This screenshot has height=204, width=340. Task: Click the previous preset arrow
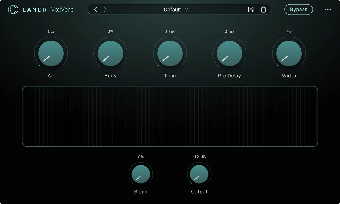[95, 9]
